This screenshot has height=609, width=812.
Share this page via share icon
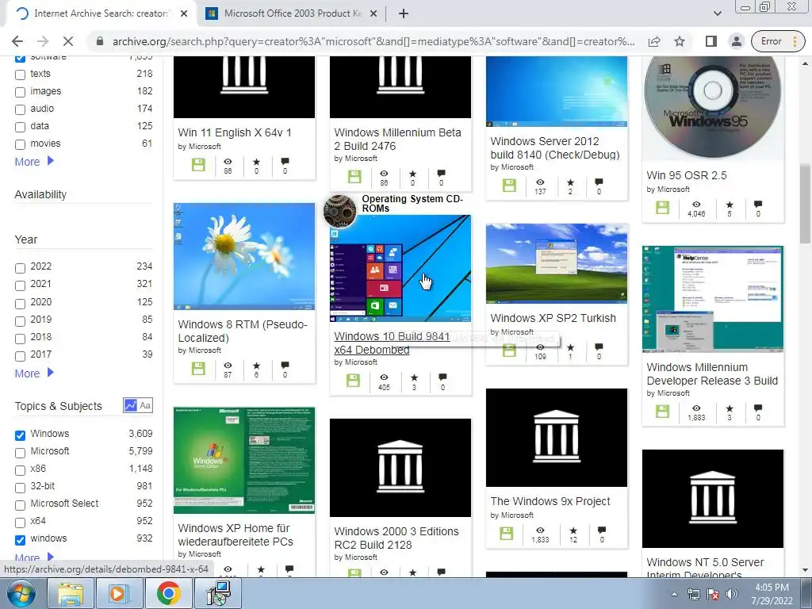pyautogui.click(x=654, y=41)
